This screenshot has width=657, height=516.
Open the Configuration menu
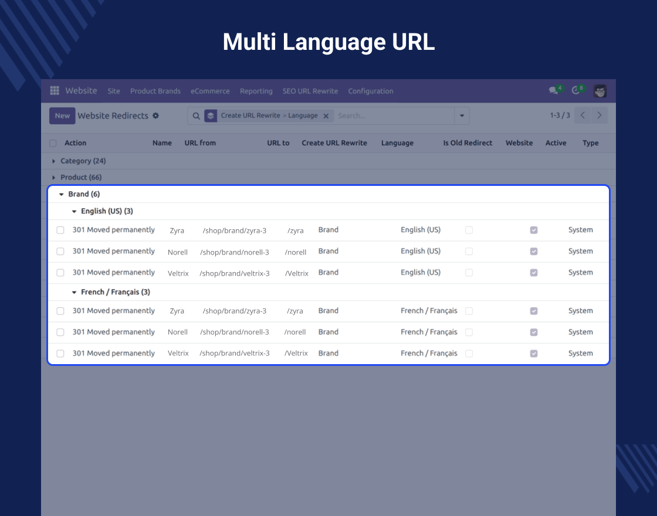[370, 91]
